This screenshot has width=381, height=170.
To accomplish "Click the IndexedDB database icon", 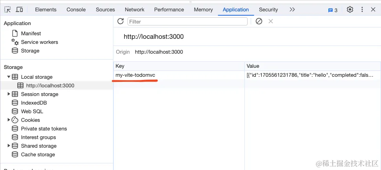I will 15,103.
